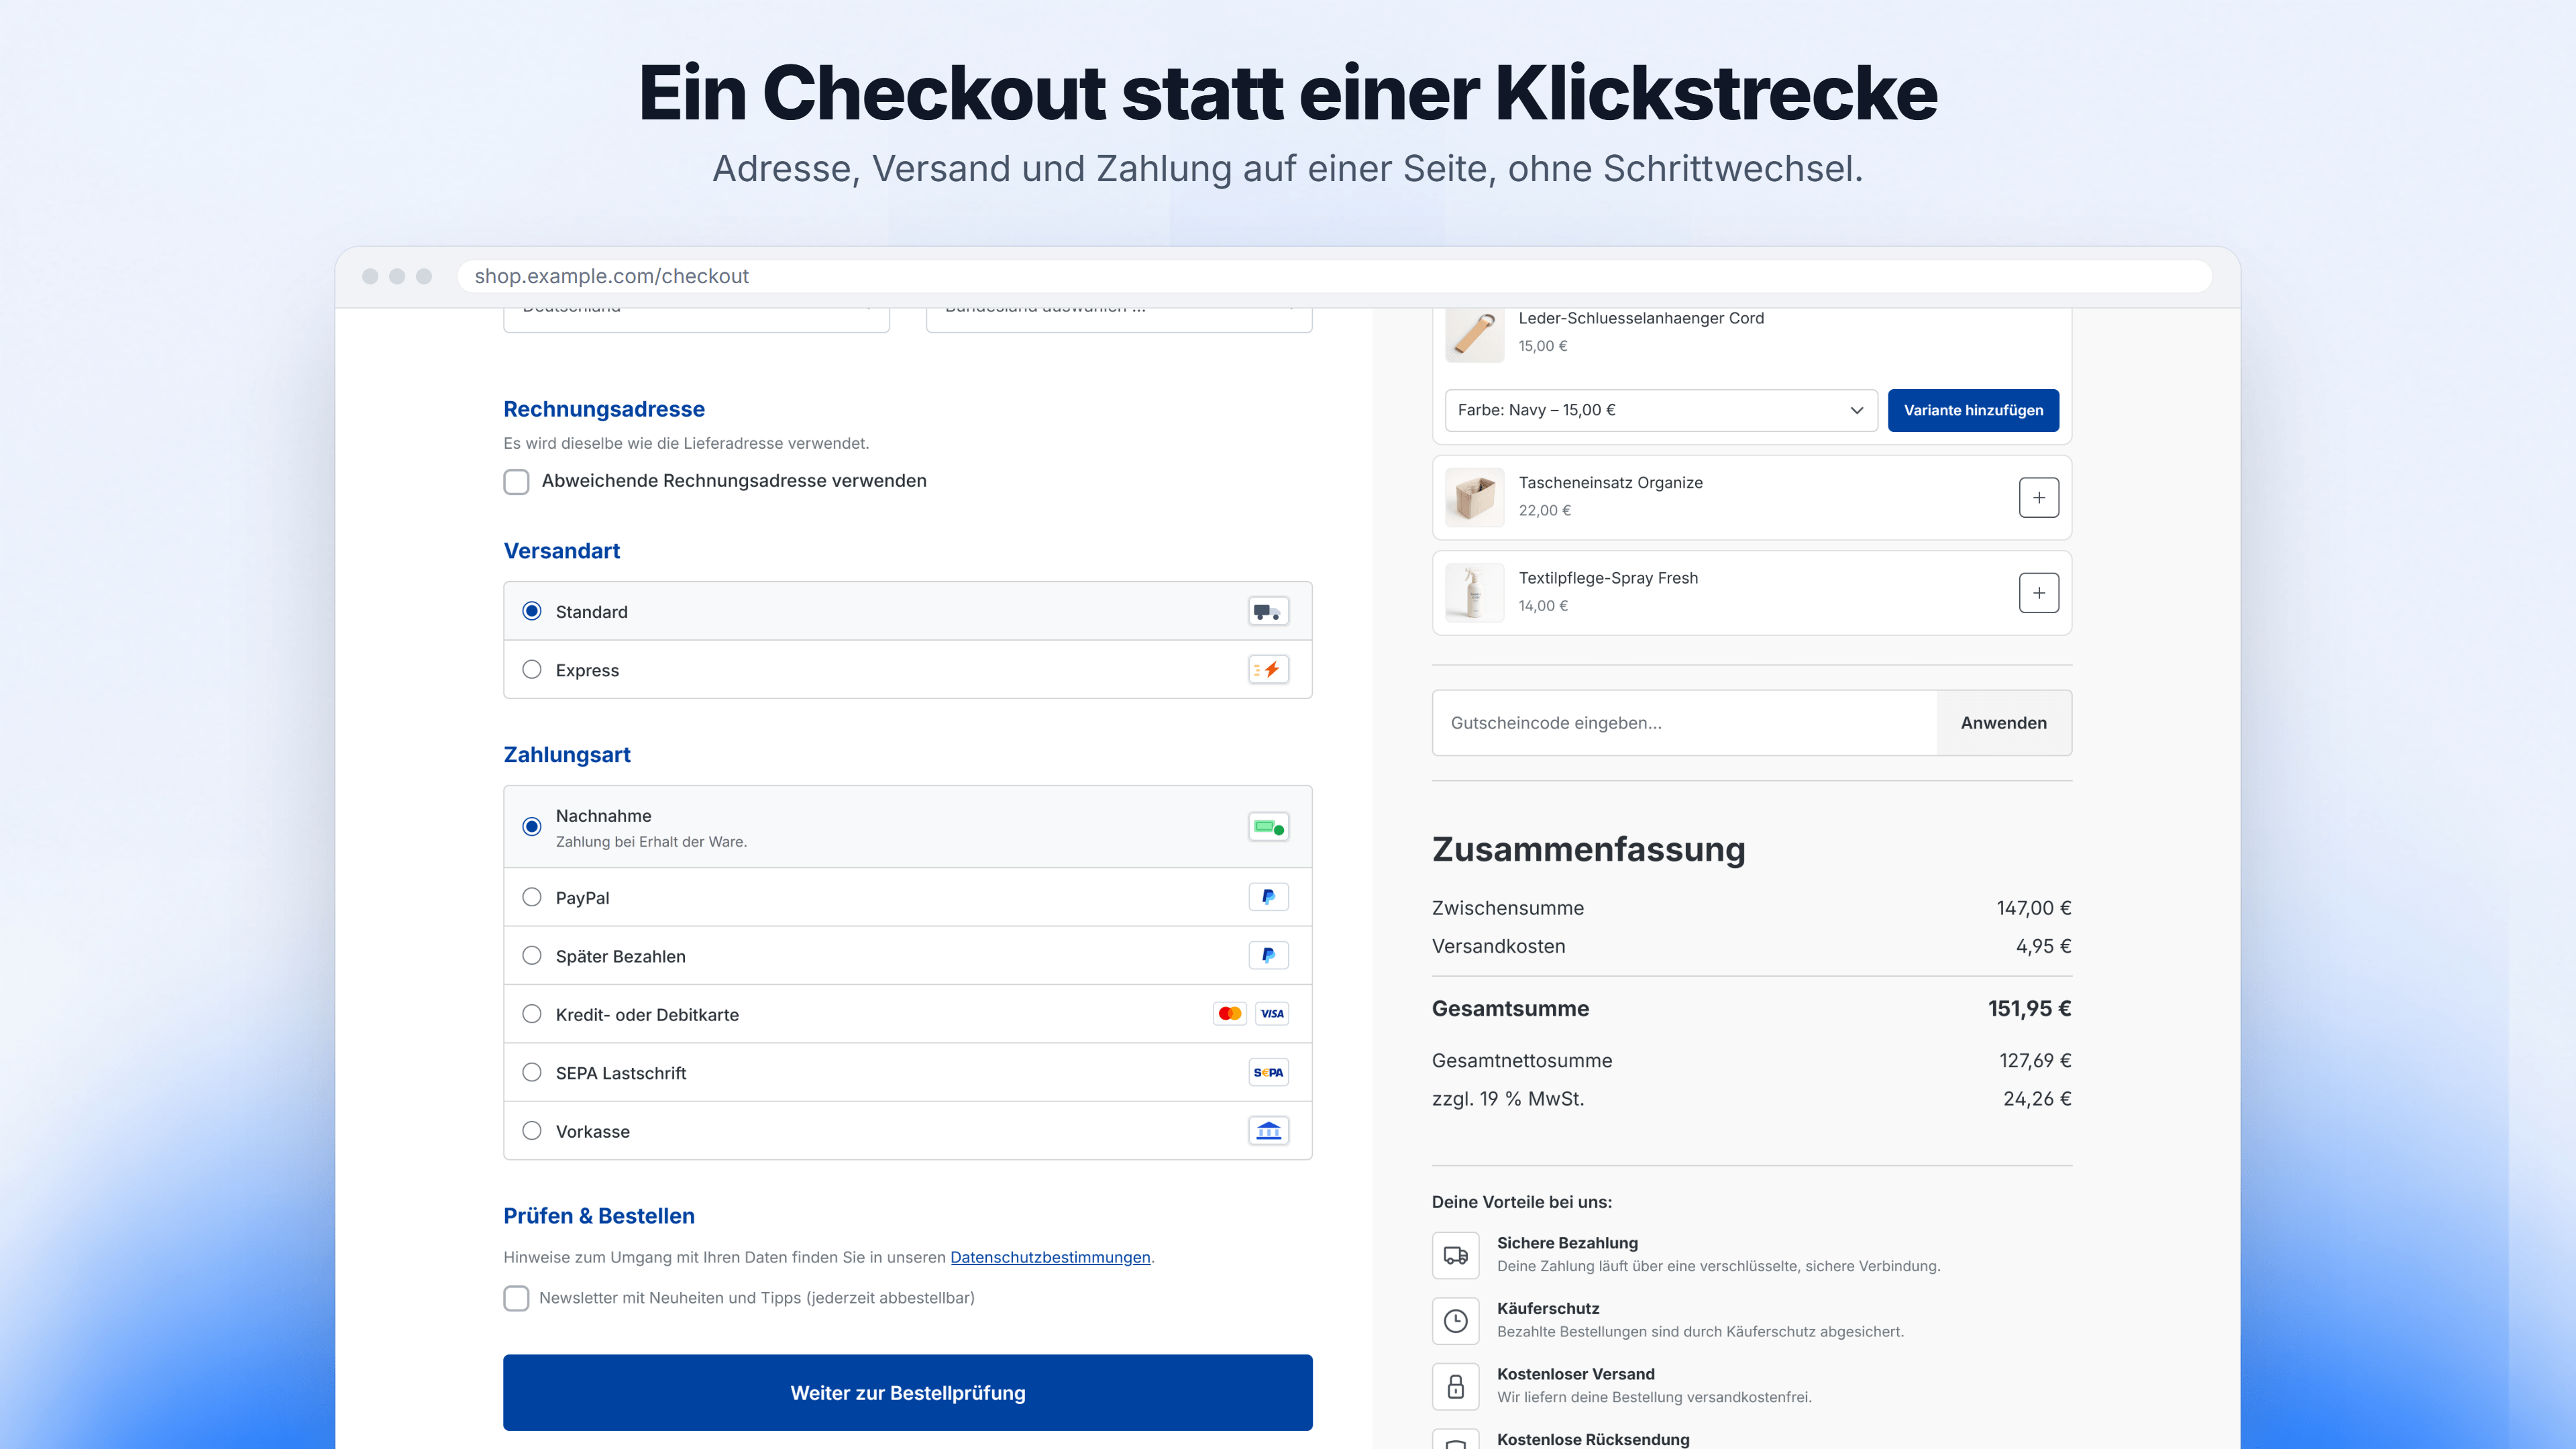The image size is (2576, 1449).
Task: Click the Mastercard logo icon
Action: [1230, 1014]
